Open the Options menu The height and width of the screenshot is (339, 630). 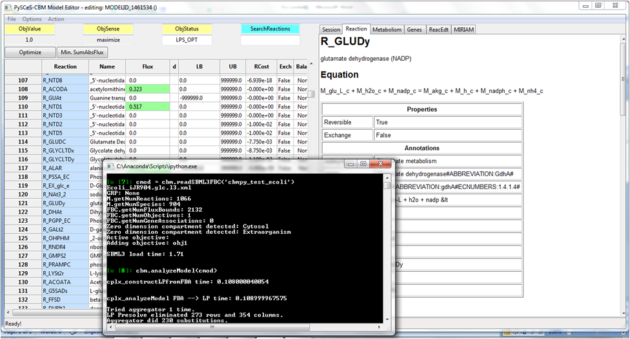(32, 19)
